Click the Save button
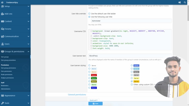Screen dimensions: 189x106 (95, 104)
